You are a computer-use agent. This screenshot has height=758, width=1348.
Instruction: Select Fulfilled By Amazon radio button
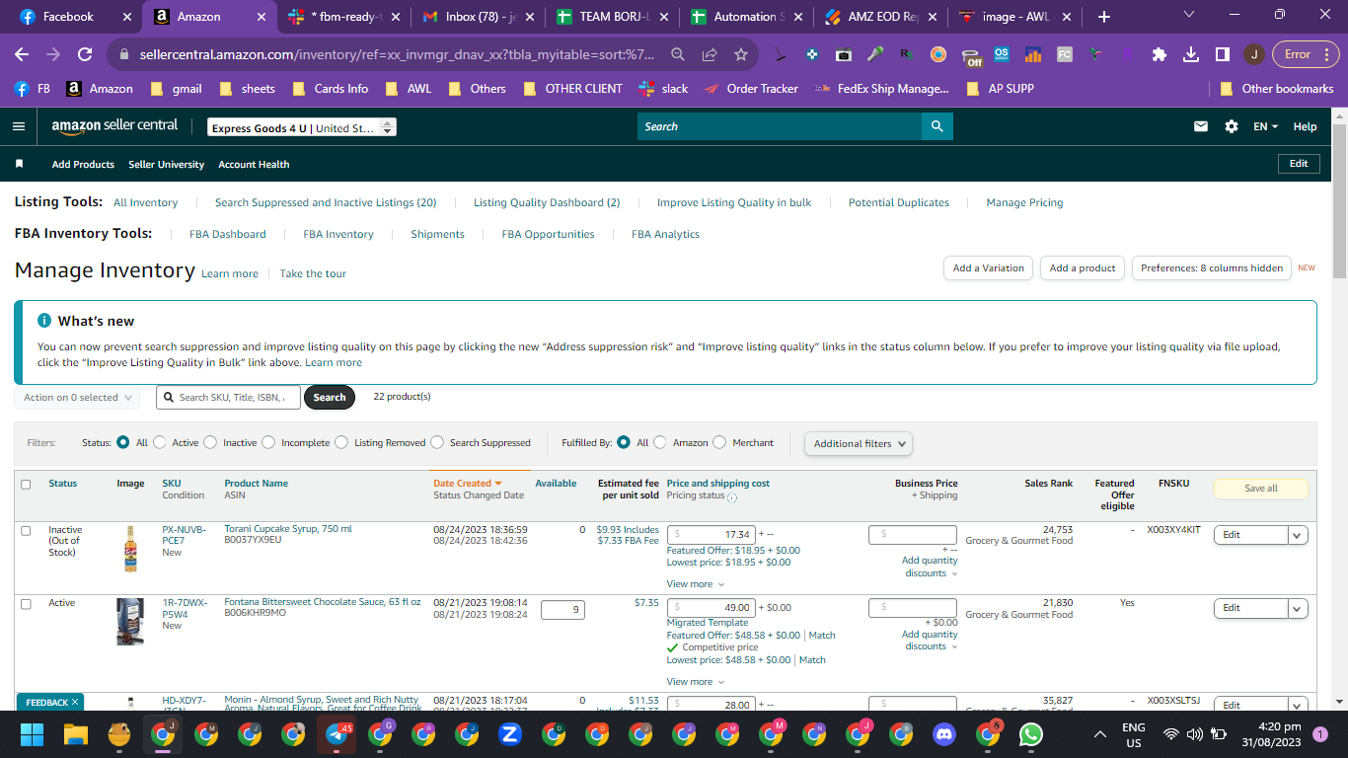point(660,443)
